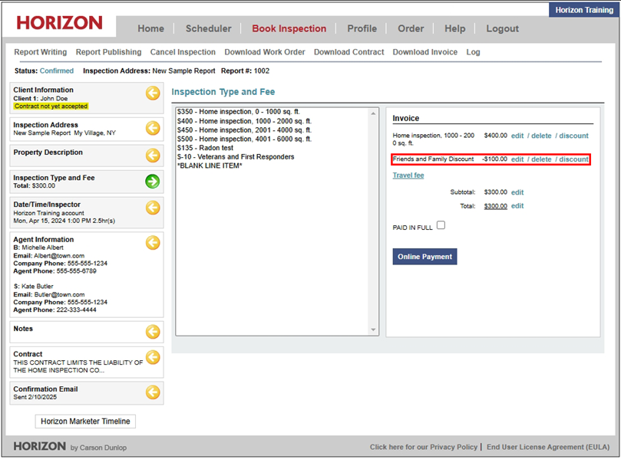The image size is (621, 459).
Task: Click the Contract section arrow icon
Action: [x=153, y=358]
